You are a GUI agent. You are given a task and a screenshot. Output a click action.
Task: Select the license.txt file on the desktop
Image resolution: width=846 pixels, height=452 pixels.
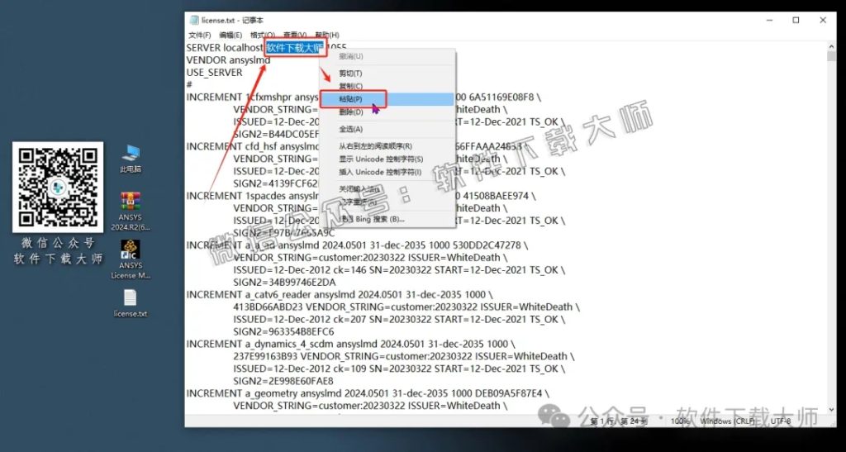click(131, 303)
